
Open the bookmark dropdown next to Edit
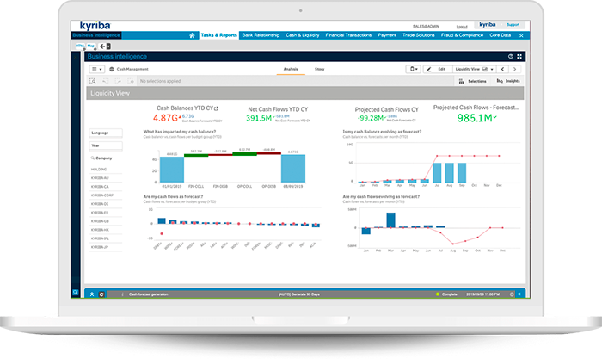tap(415, 67)
